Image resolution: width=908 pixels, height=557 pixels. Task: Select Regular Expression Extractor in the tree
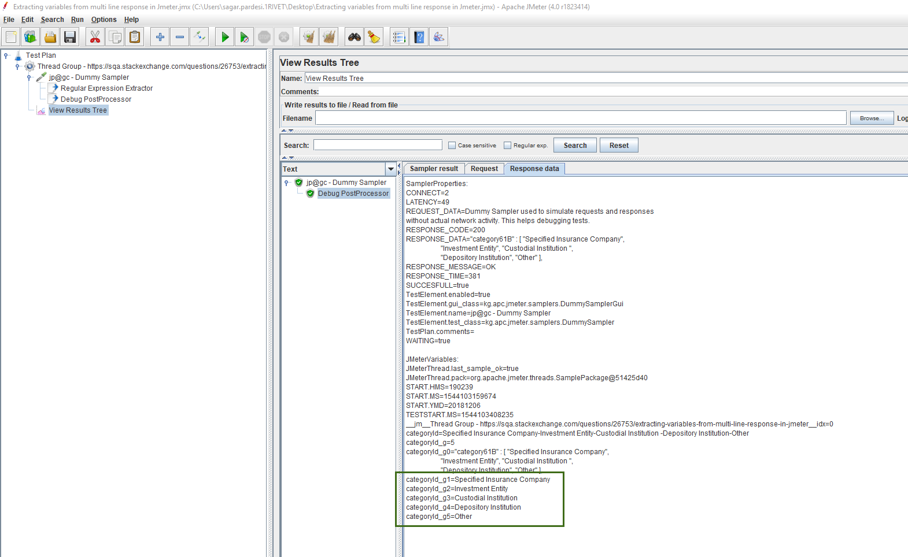106,88
